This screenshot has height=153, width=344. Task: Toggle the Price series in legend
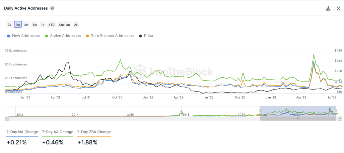[146, 36]
